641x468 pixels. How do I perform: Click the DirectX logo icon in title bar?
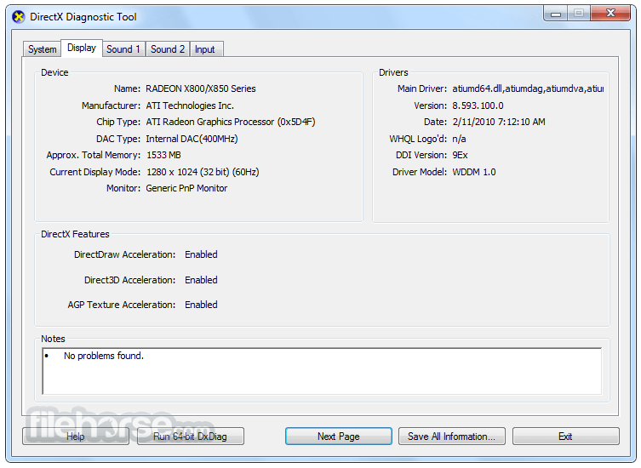(x=19, y=17)
